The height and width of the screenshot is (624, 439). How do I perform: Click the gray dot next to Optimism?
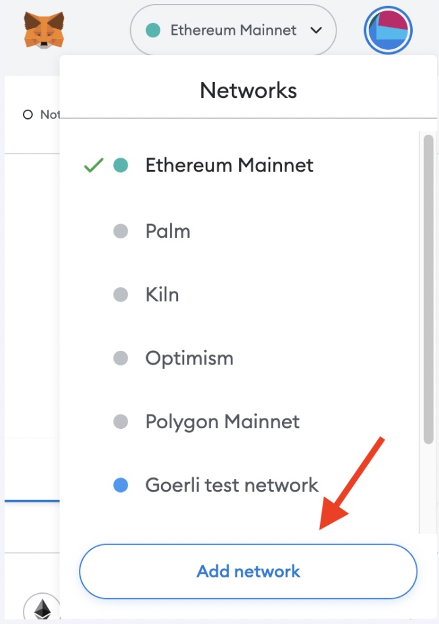120,359
